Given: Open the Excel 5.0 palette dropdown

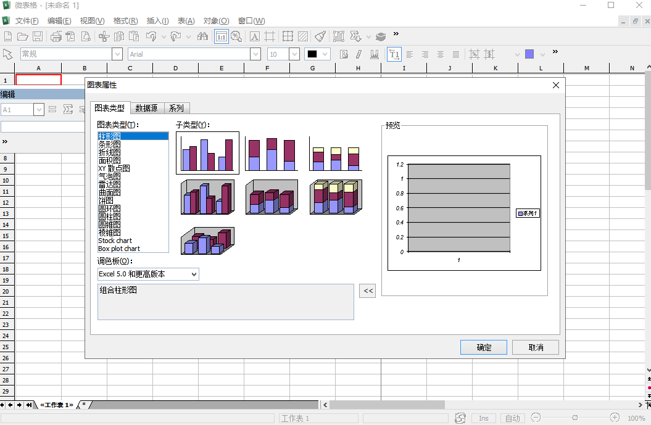Looking at the screenshot, I should [193, 274].
